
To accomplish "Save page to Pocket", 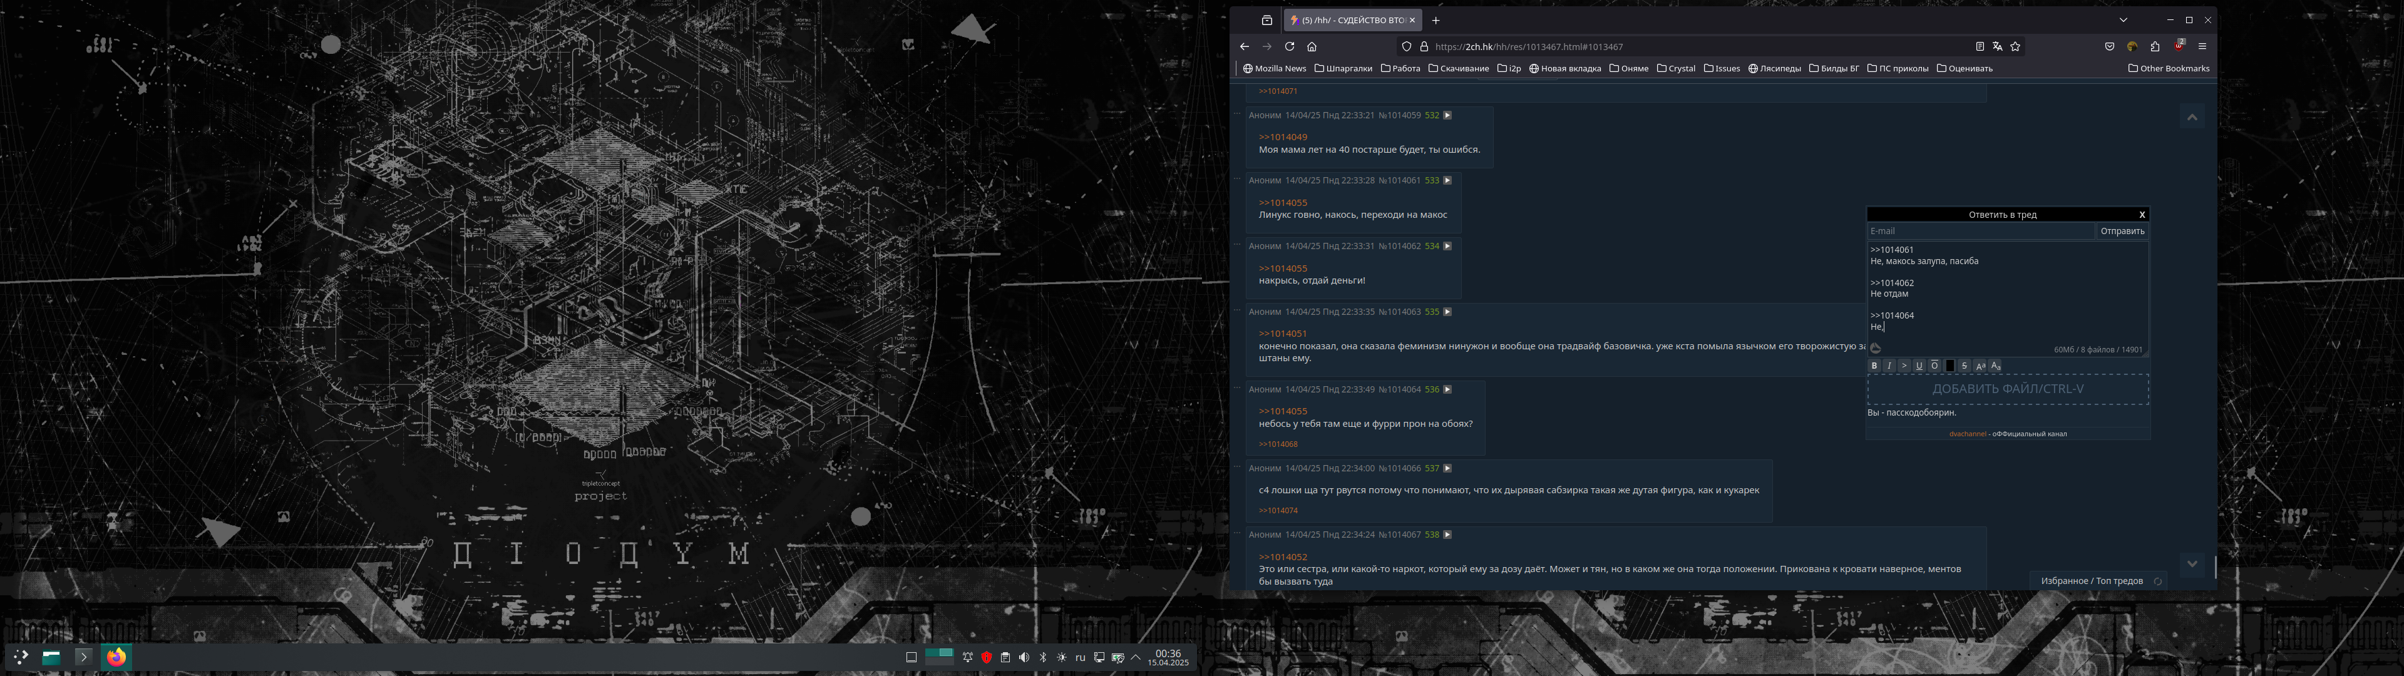I will click(2109, 47).
